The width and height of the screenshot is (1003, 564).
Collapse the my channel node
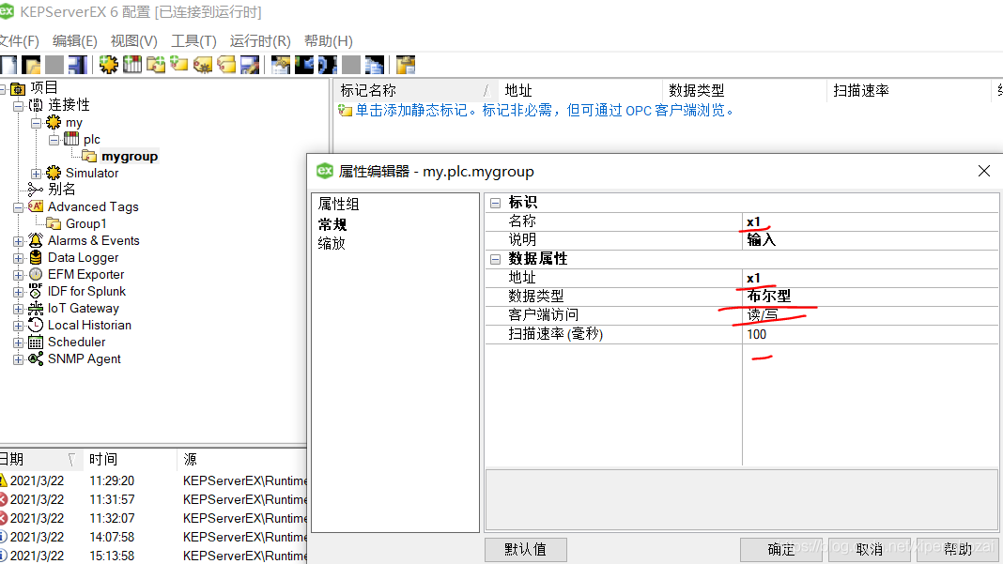click(x=37, y=123)
